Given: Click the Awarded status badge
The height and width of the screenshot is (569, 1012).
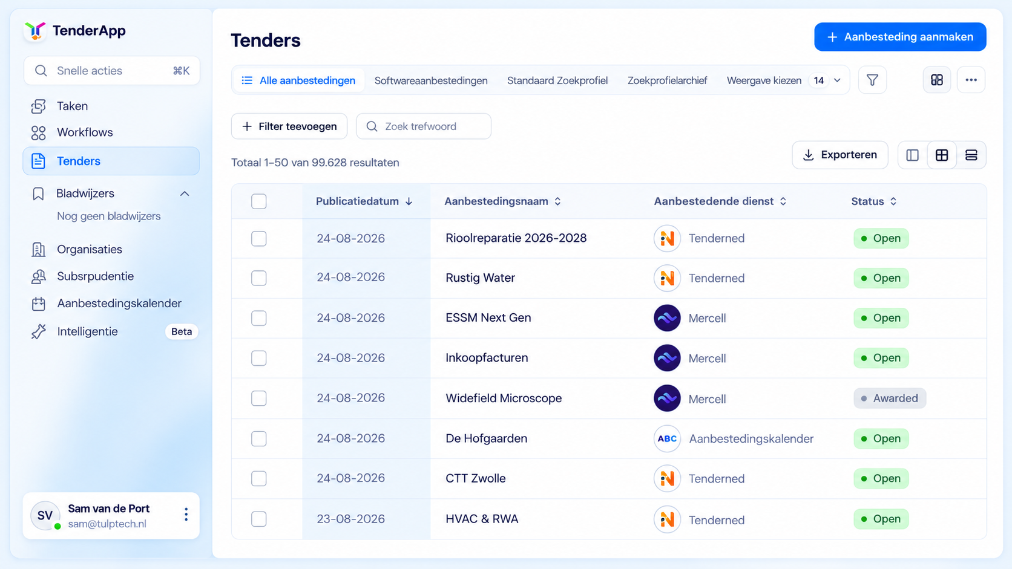Looking at the screenshot, I should click(890, 398).
